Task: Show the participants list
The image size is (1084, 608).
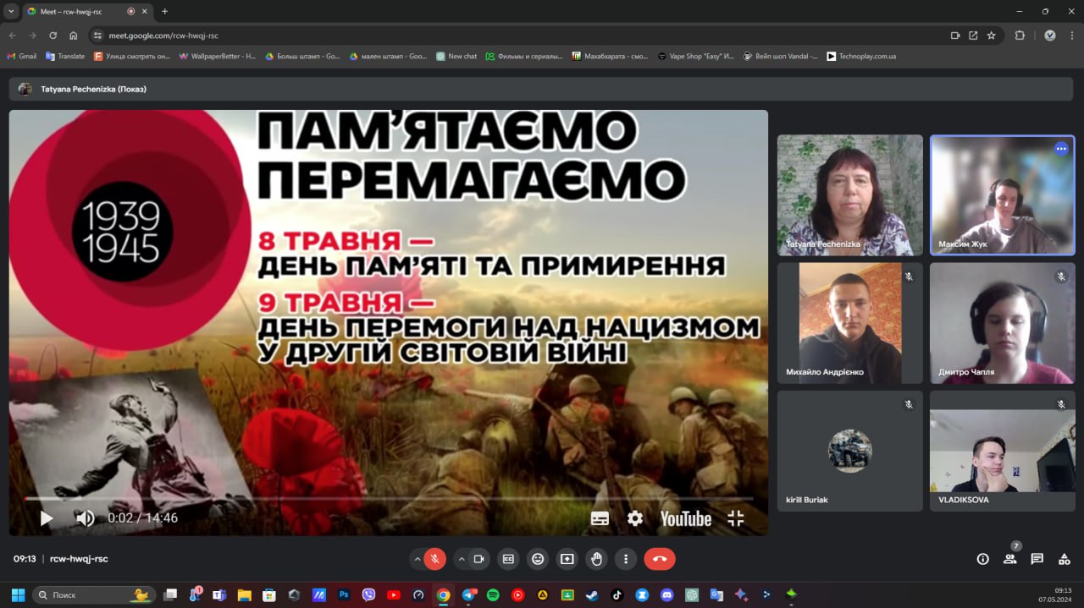Action: pyautogui.click(x=1009, y=559)
